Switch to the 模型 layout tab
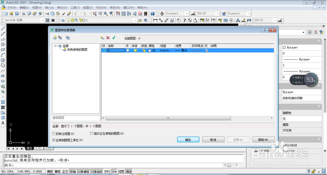The image size is (327, 175). [29, 148]
